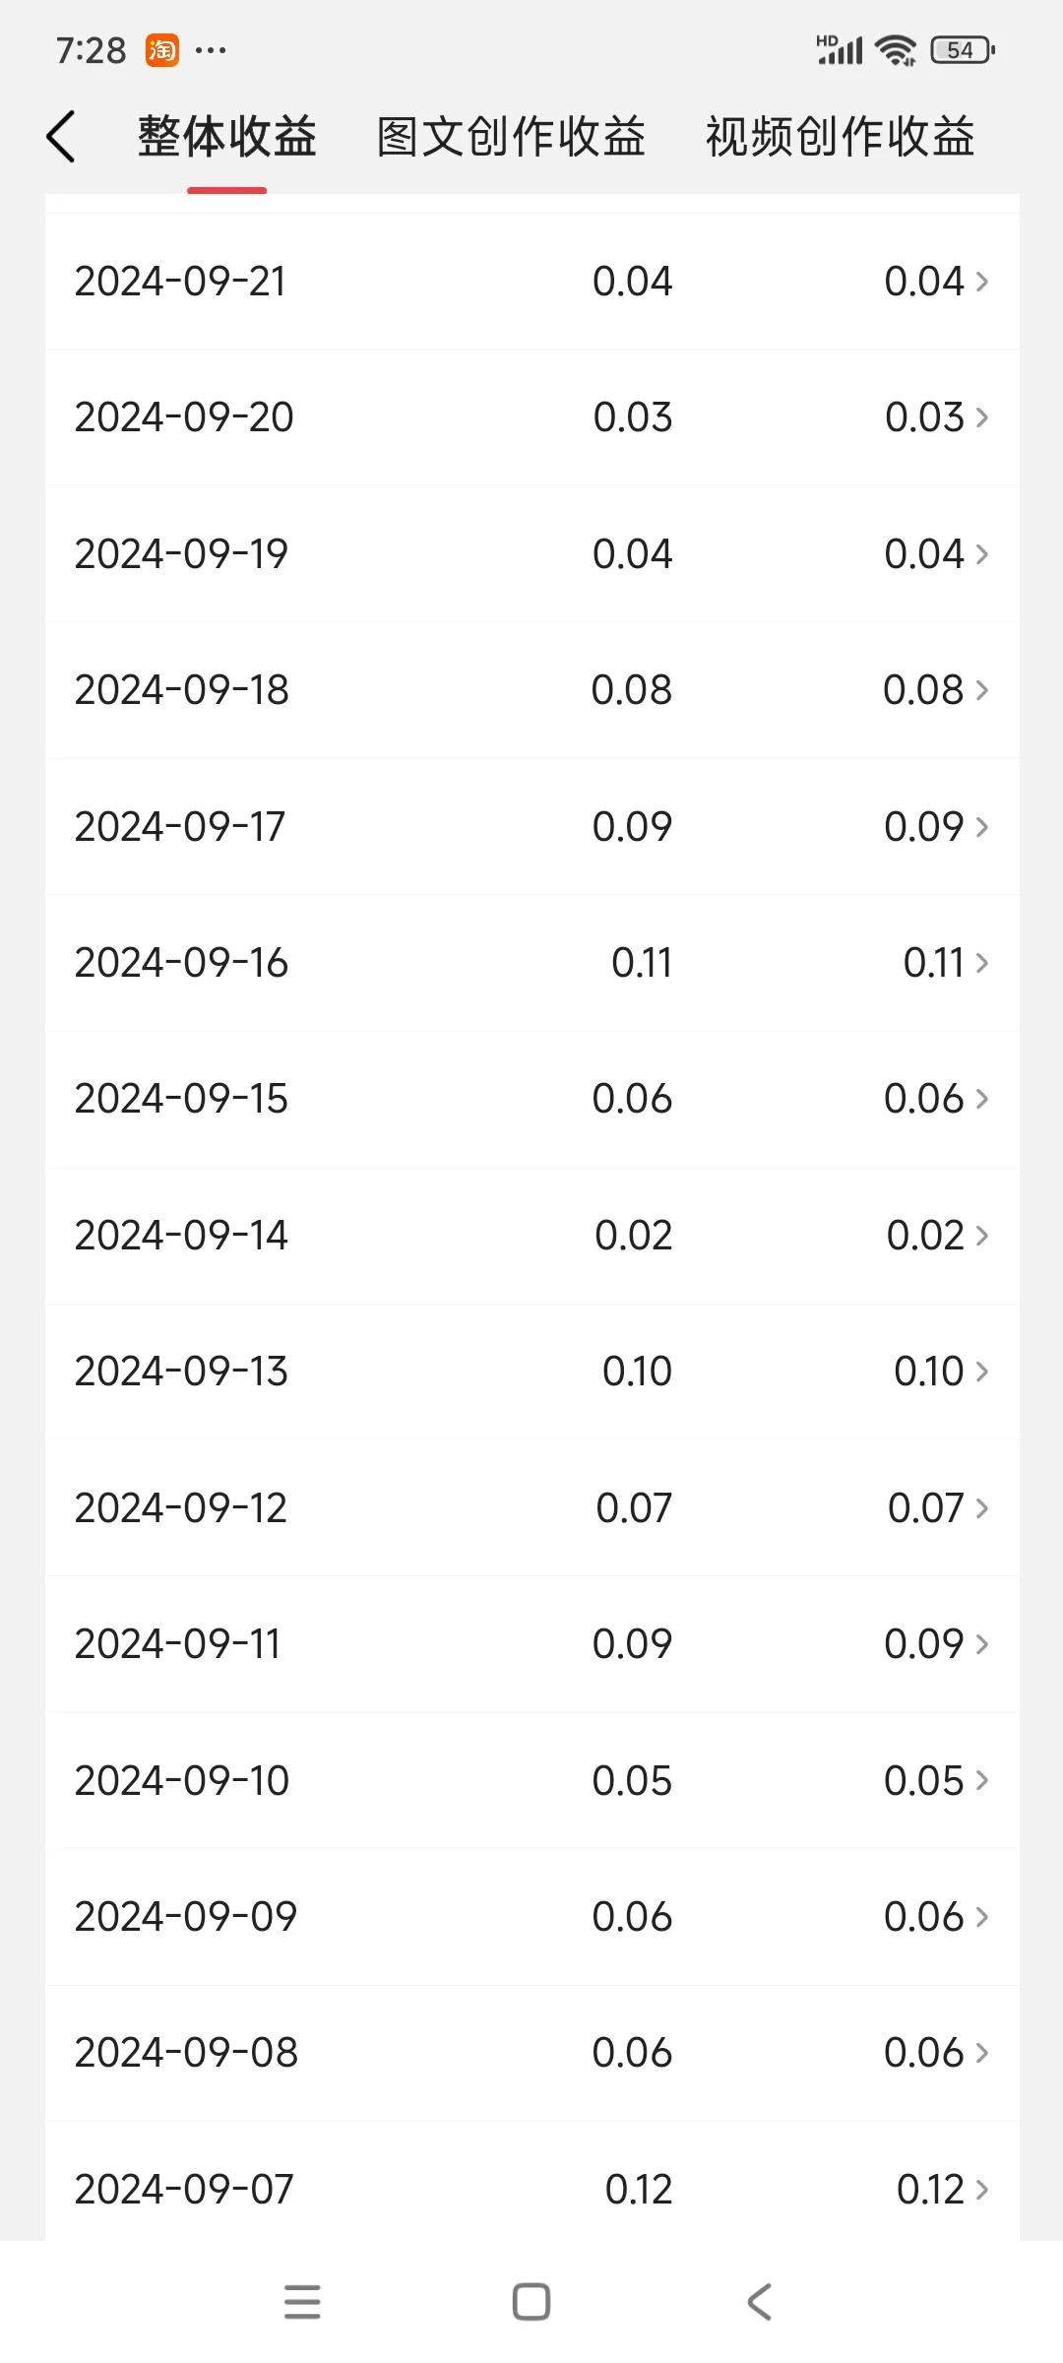Screen dimensions: 1063x2363
Task: Tap the Android home square icon
Action: tap(531, 2302)
